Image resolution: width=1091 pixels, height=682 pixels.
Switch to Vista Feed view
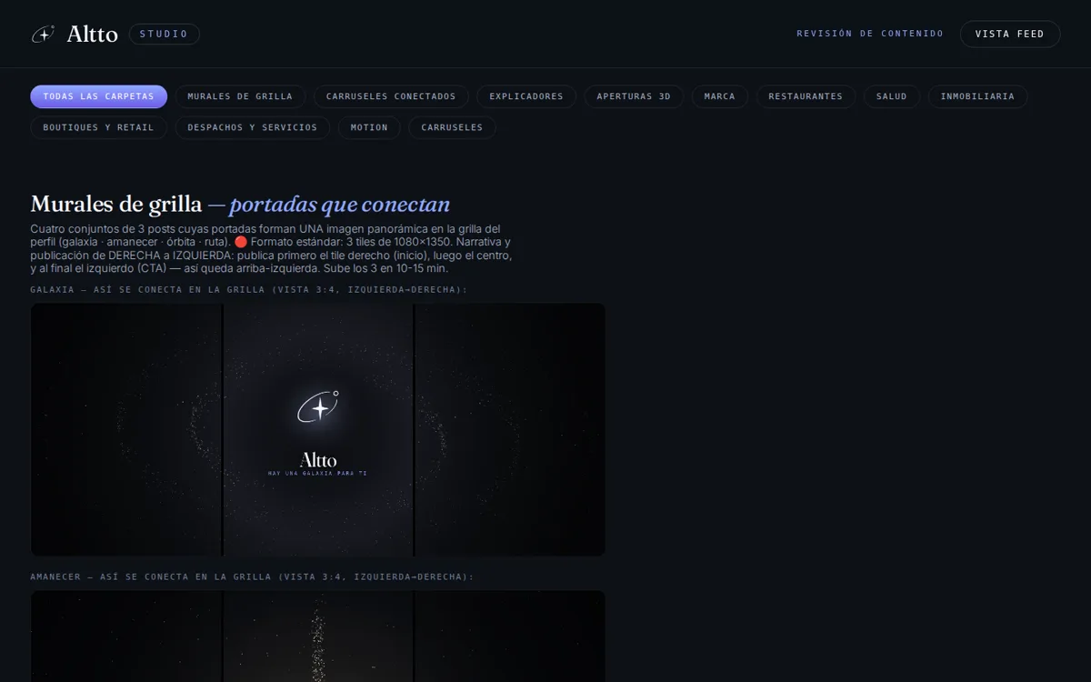pyautogui.click(x=1010, y=35)
